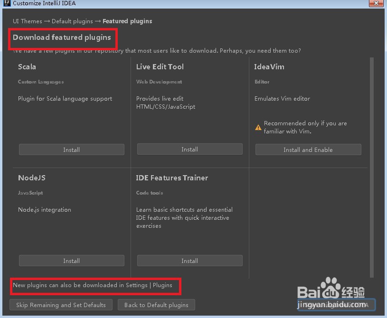Open Default plugins breadcrumb step
387x318 pixels.
pos(72,21)
